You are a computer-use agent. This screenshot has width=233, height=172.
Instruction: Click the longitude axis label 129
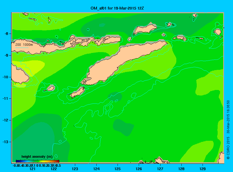coord(203,169)
